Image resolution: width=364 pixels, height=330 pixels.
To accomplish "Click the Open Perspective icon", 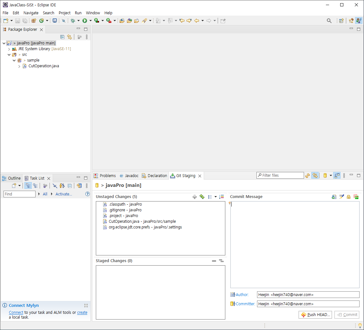I will [x=341, y=21].
